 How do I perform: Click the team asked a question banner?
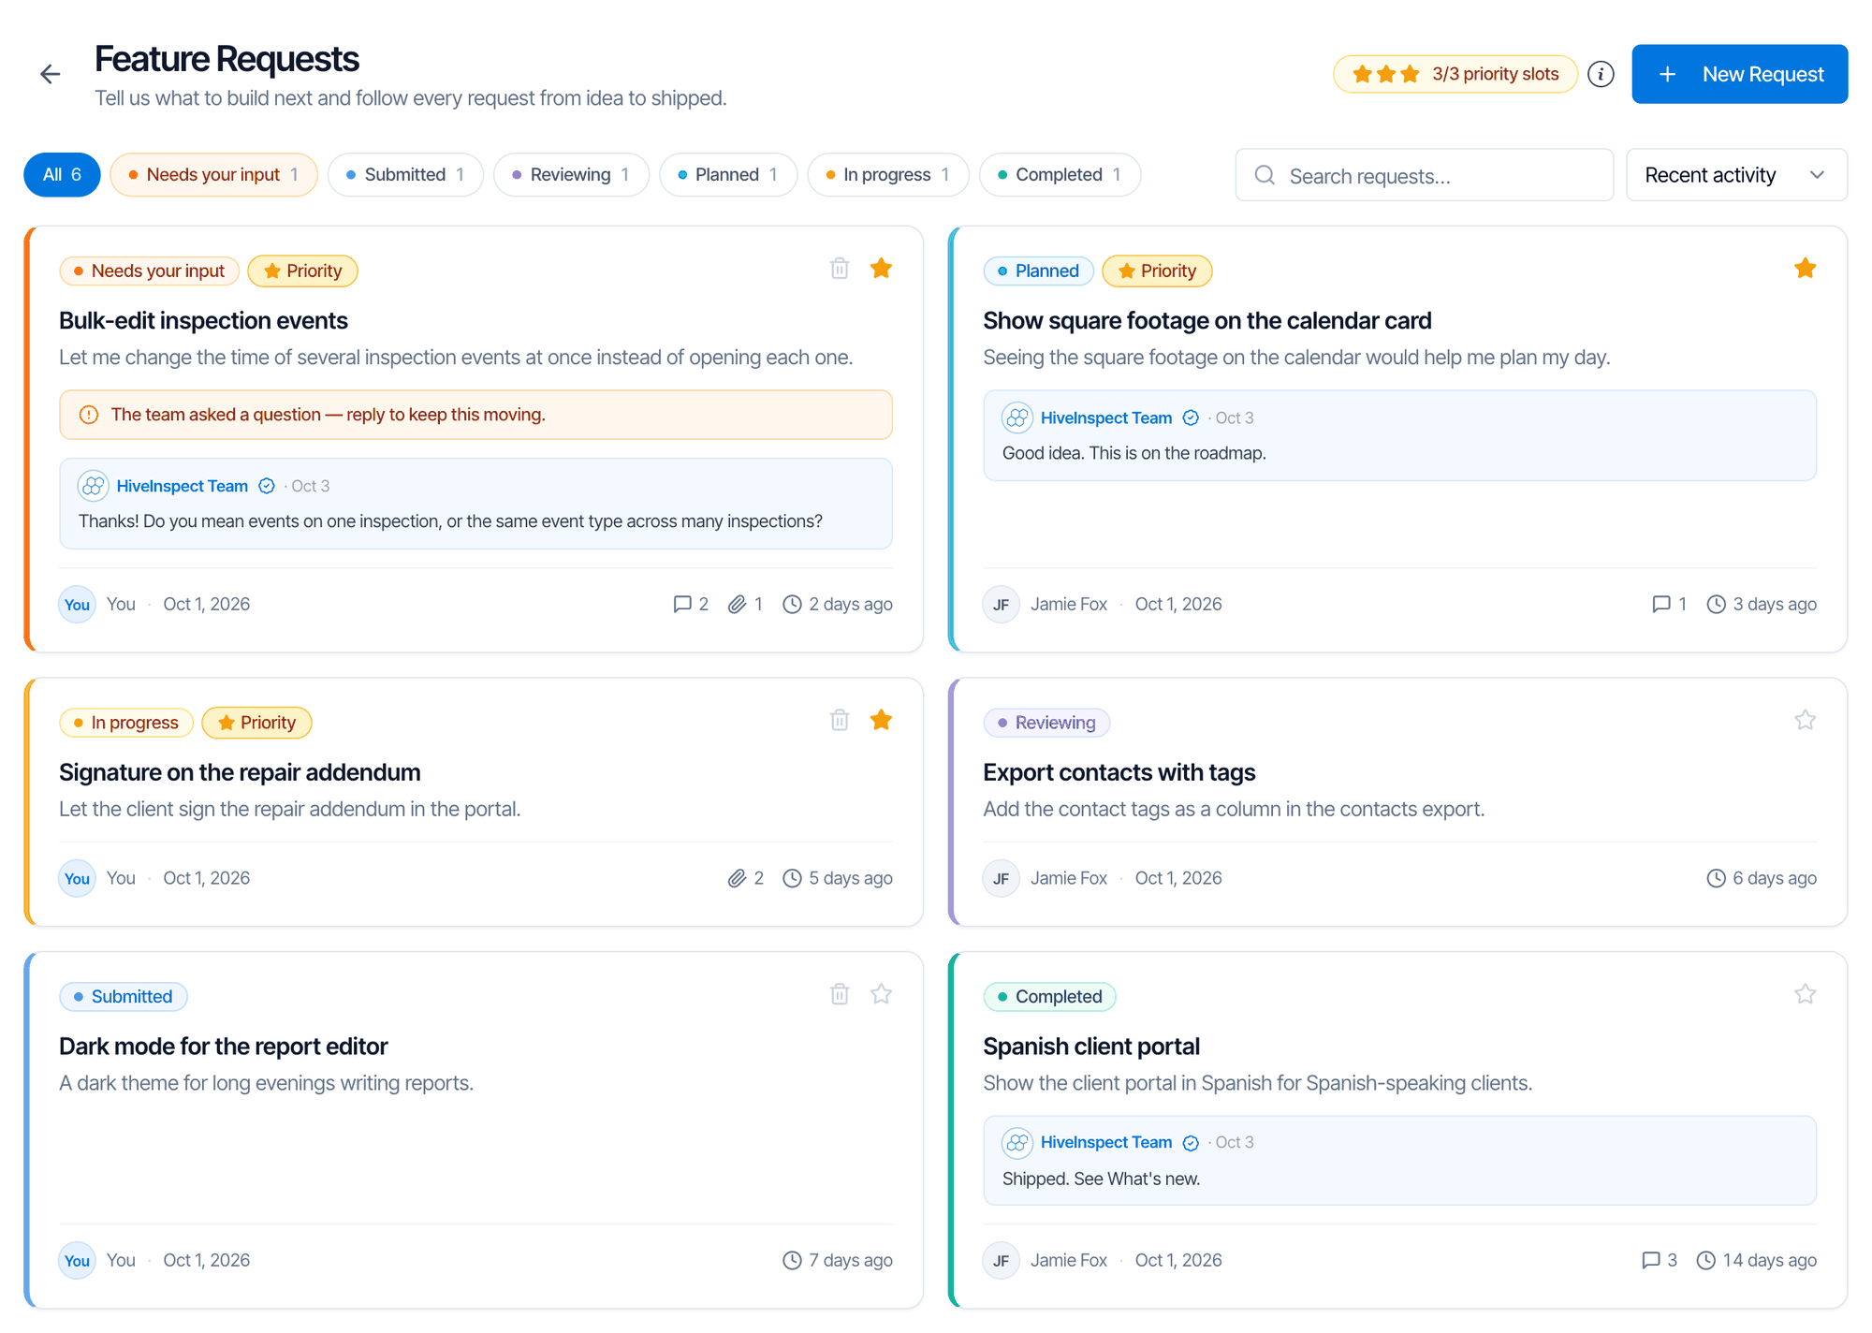pos(475,415)
